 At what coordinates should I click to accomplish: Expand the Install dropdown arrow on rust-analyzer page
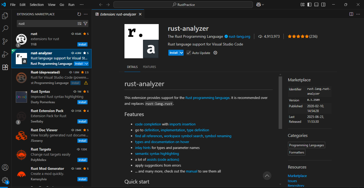pos(181,53)
